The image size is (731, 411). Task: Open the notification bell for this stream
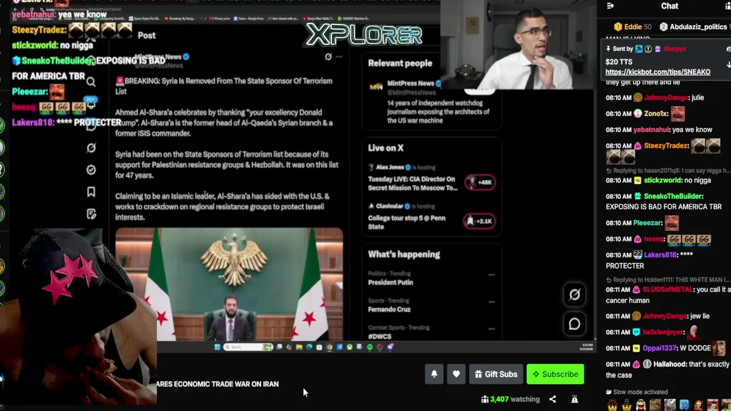434,374
